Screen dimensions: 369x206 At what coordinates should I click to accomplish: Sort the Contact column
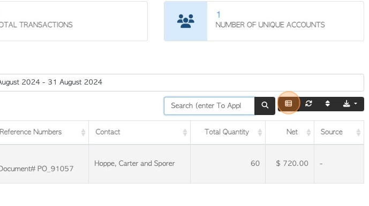pyautogui.click(x=185, y=132)
